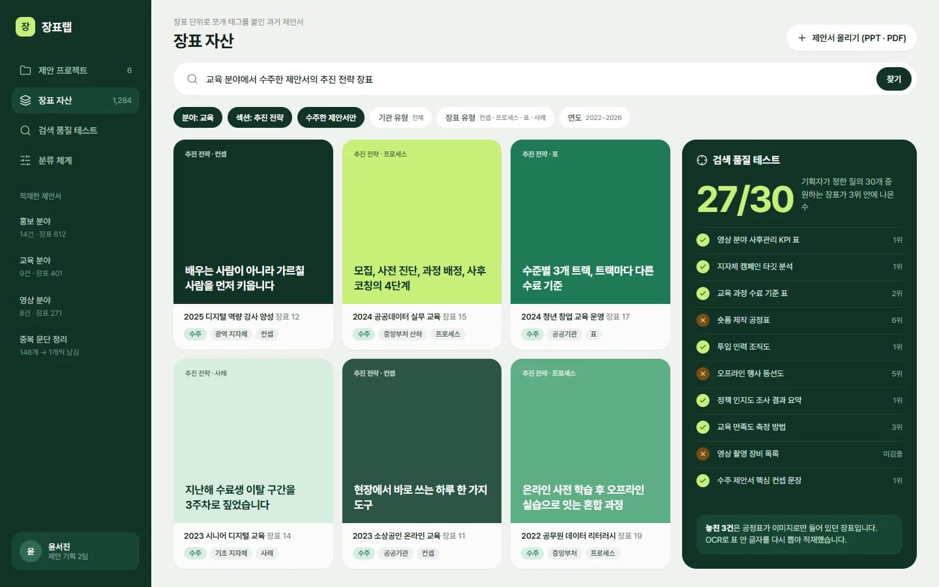This screenshot has width=939, height=587.
Task: Disable the 수주한 제안서만 filter chip
Action: tap(331, 117)
